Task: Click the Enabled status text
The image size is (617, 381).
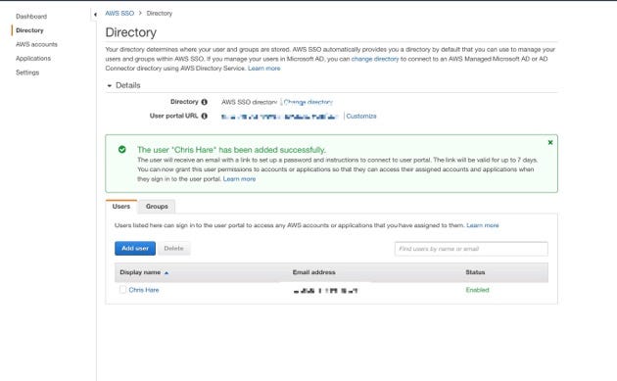Action: tap(477, 290)
